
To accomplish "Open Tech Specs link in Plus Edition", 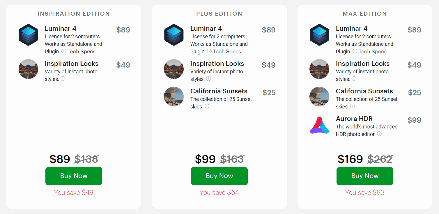I will (x=227, y=52).
